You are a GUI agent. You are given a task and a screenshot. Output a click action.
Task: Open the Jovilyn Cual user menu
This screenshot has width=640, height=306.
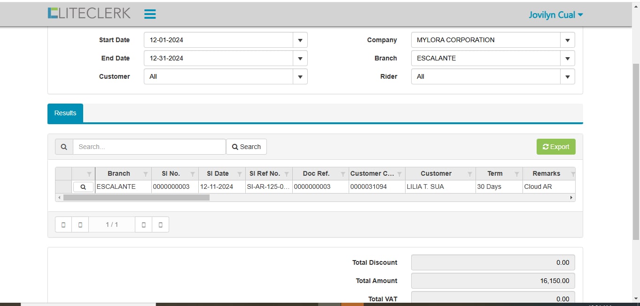point(555,15)
